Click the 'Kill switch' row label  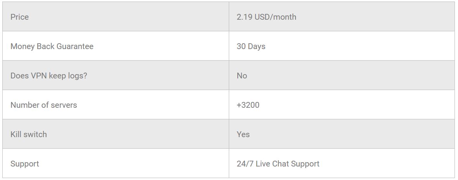tap(29, 134)
